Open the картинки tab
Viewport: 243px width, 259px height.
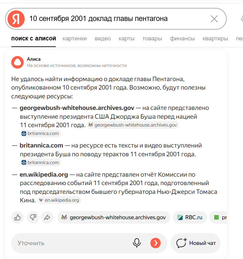75,39
